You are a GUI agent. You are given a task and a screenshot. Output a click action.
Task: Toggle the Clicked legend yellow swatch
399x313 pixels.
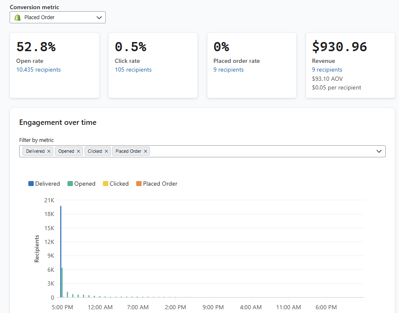pyautogui.click(x=105, y=184)
